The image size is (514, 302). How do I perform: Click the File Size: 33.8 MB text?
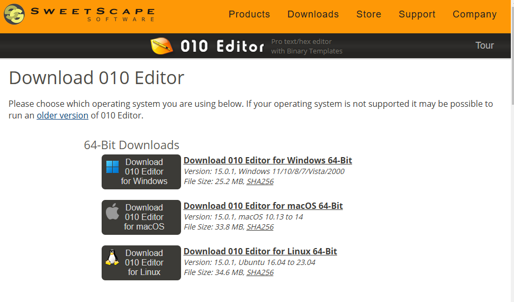(x=214, y=227)
